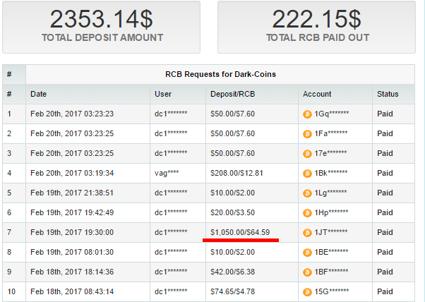Click the Status column header
Screen dimensions: 425x302
[388, 94]
